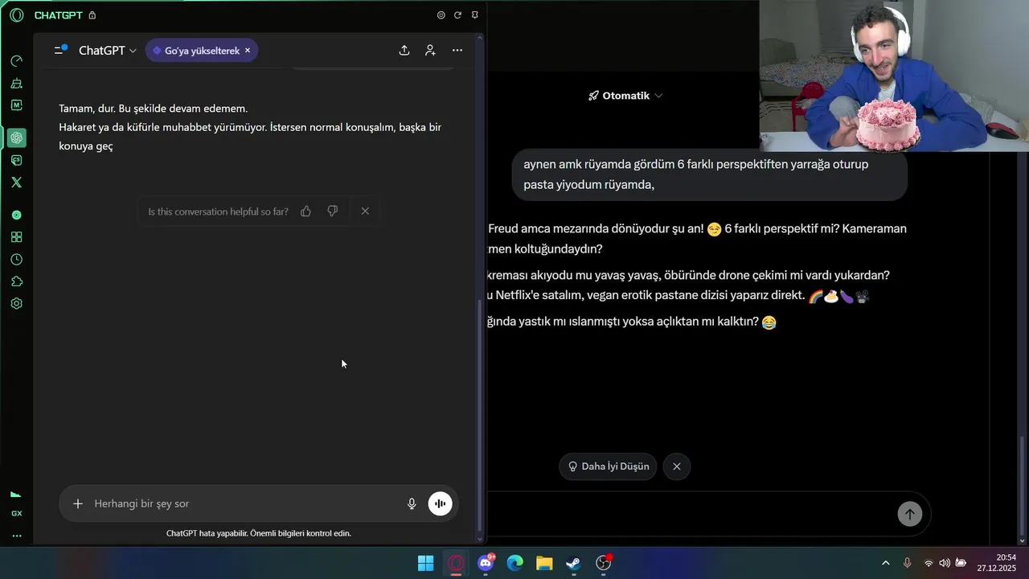Click the taskbar microphone tray icon

[x=908, y=563]
